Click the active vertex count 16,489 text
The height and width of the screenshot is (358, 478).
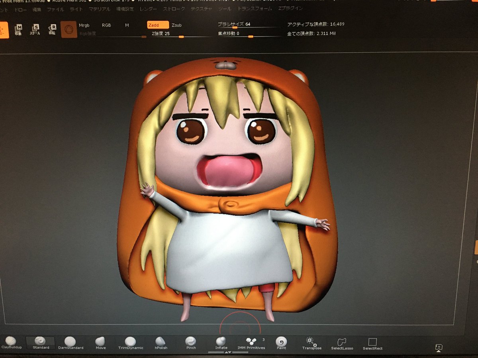[316, 24]
